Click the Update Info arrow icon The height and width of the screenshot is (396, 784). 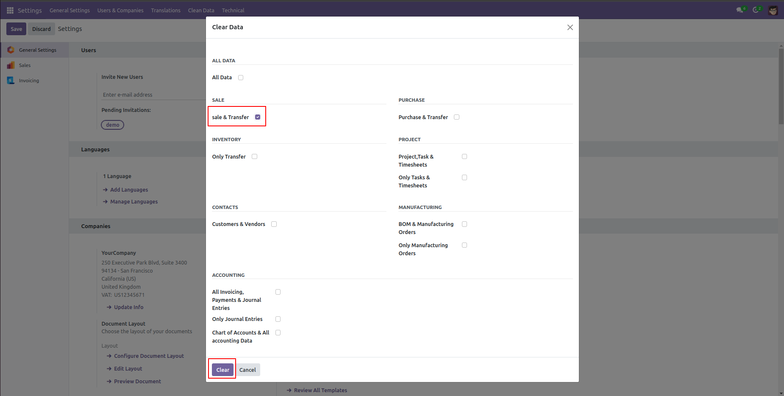coord(109,307)
